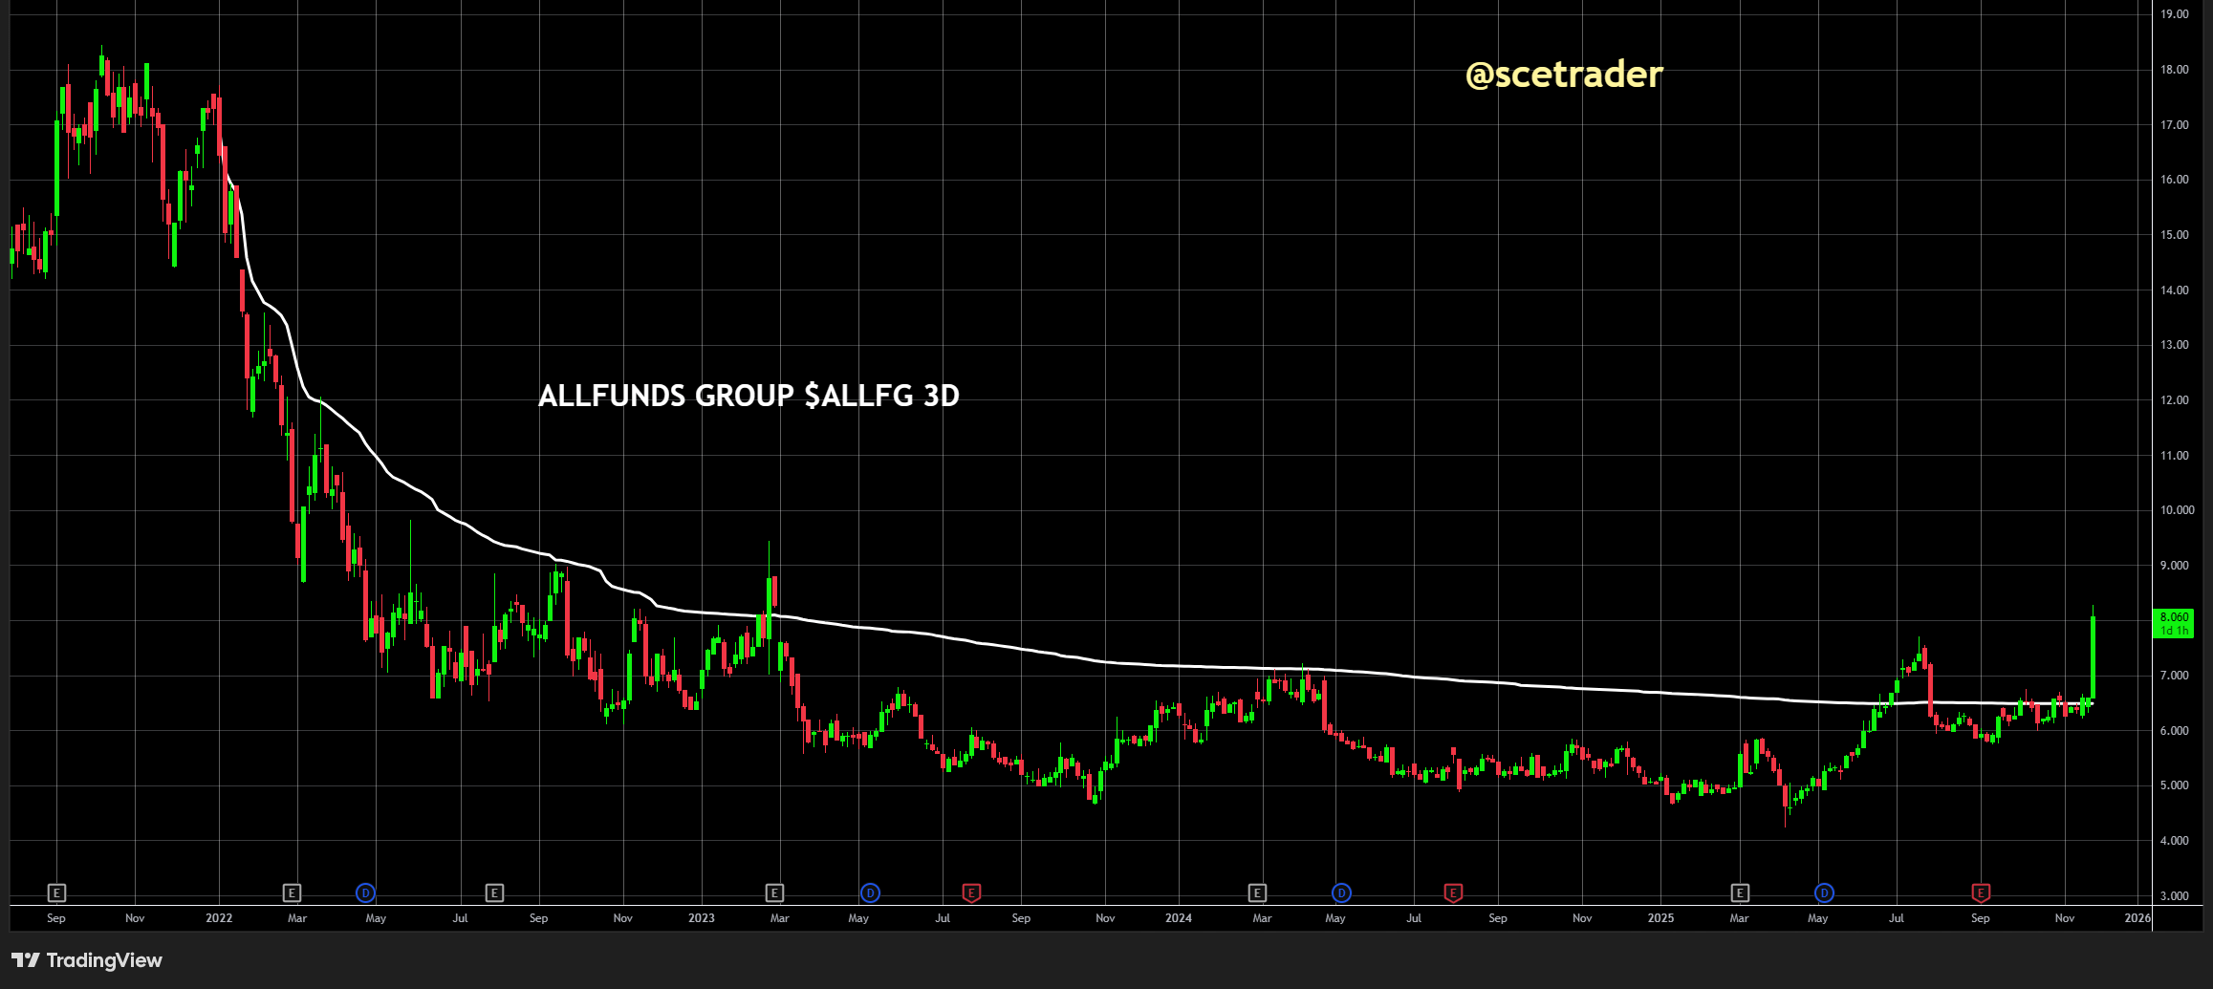
Task: Open the earnings marker near Mar 2025
Action: point(1740,892)
